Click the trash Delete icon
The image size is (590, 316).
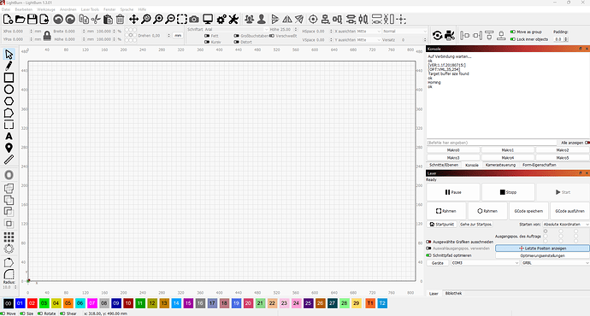pyautogui.click(x=120, y=19)
